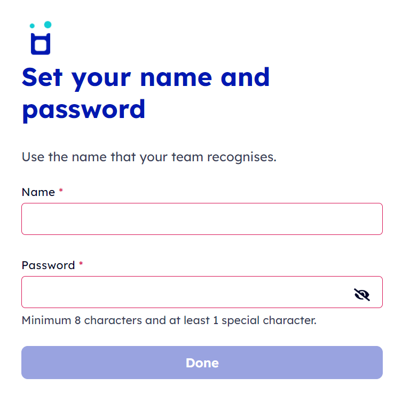Click the word "password" in the heading
Viewport: 402px width, 417px height.
tap(84, 110)
